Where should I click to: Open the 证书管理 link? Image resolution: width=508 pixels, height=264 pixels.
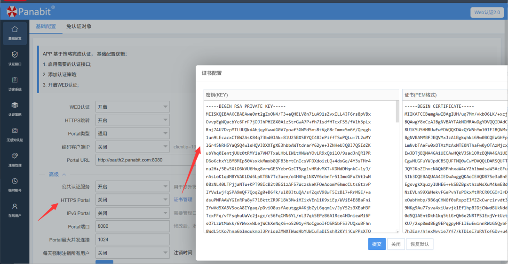tap(183, 200)
